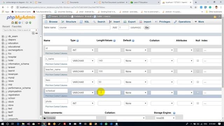The height and width of the screenshot is (126, 224).
Task: Open Length/Values help icon
Action: [x=114, y=41]
